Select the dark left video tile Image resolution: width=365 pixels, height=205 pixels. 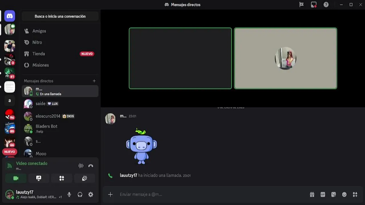180,58
